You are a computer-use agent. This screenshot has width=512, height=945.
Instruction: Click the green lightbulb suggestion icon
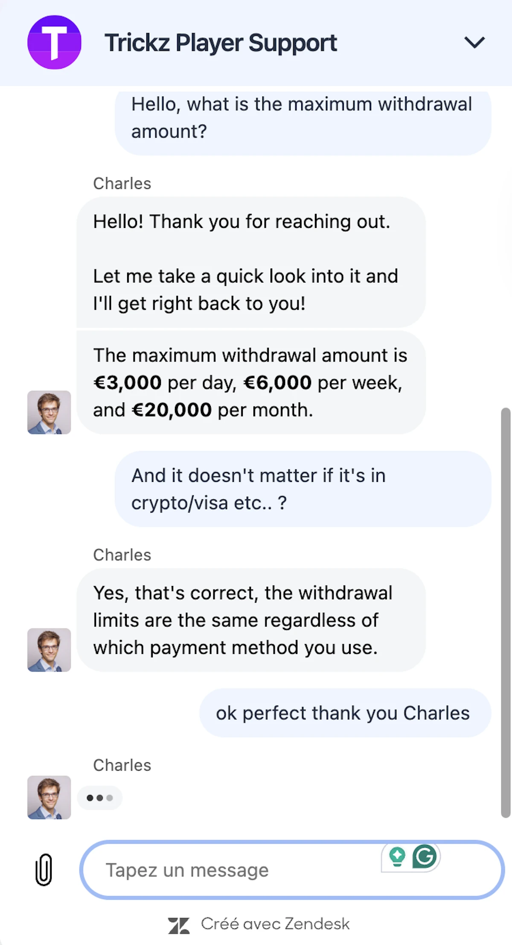397,856
